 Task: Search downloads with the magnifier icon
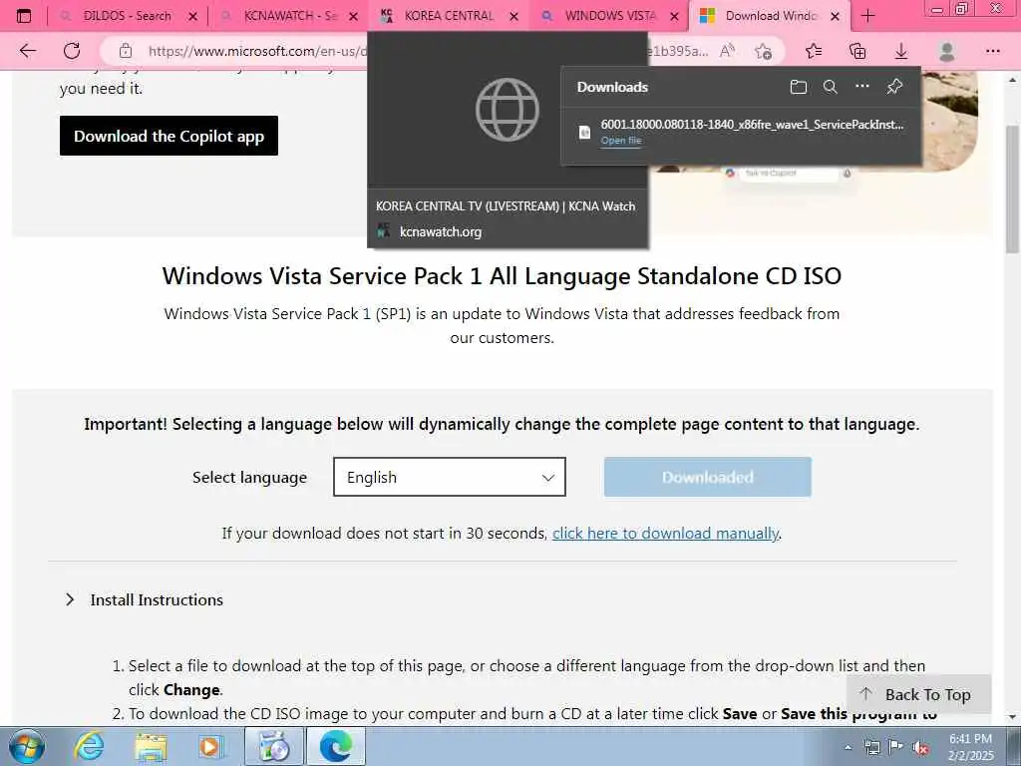pyautogui.click(x=831, y=87)
